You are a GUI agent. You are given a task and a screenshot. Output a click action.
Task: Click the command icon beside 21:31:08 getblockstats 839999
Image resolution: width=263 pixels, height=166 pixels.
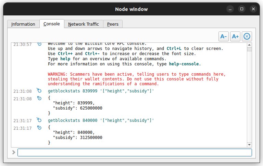39,91
